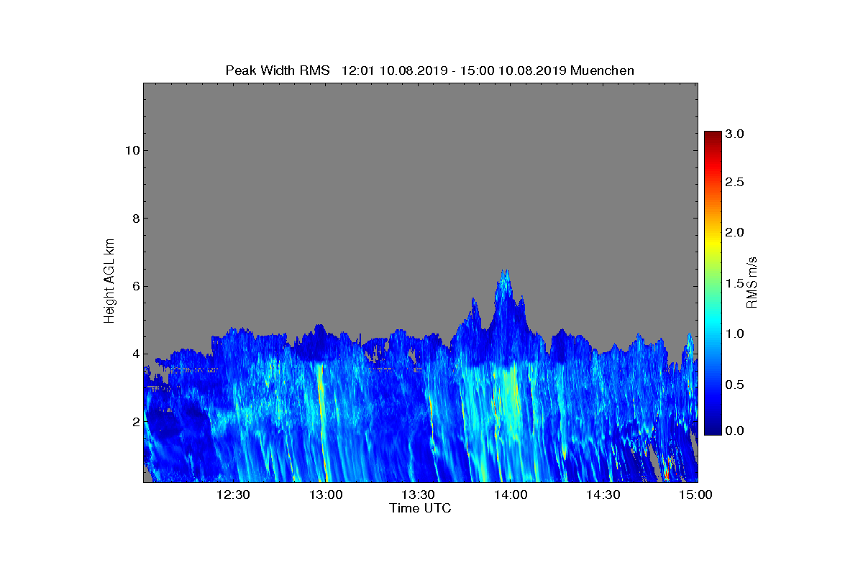Click the colorbar value 1.0

[734, 333]
